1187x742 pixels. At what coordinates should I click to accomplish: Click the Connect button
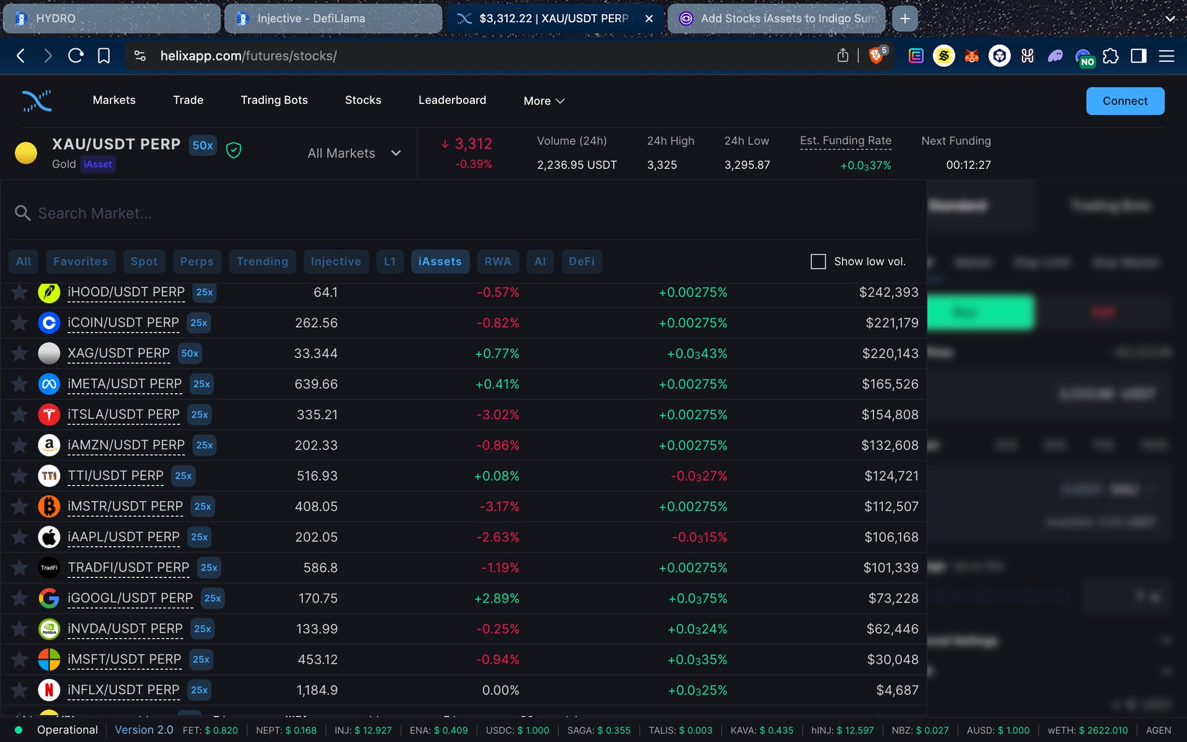[1125, 101]
